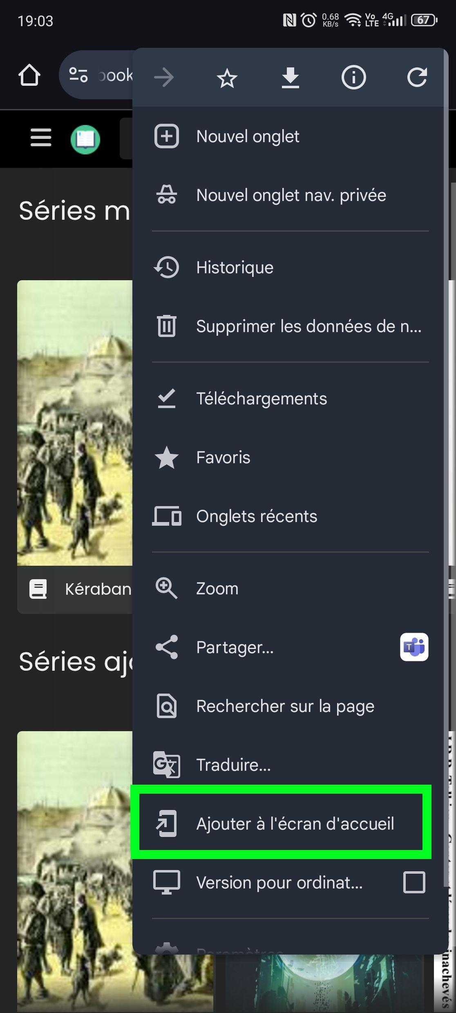Open the Zoom option
This screenshot has height=1013, width=456.
217,589
